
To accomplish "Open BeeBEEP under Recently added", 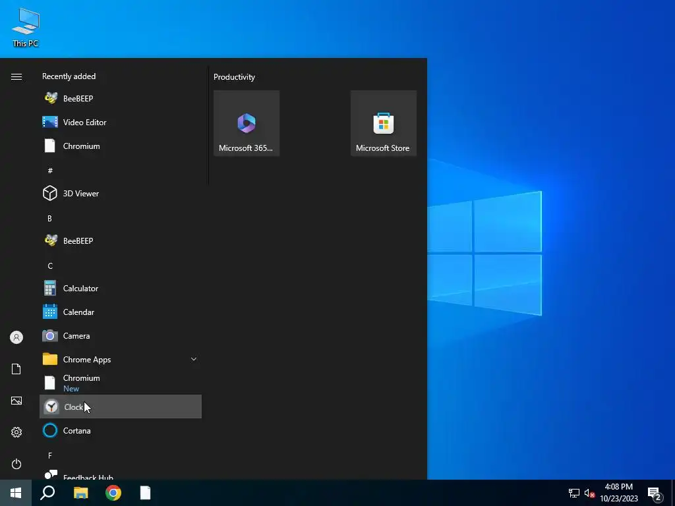I will click(x=121, y=99).
